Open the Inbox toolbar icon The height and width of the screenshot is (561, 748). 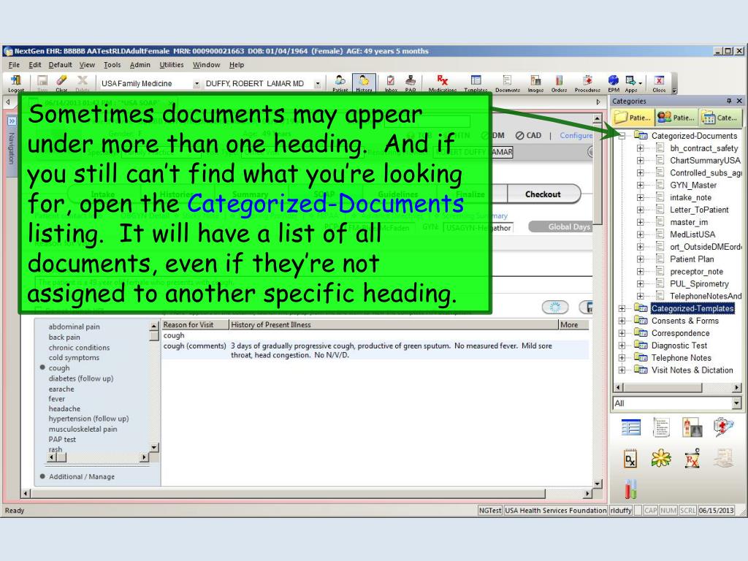point(391,83)
